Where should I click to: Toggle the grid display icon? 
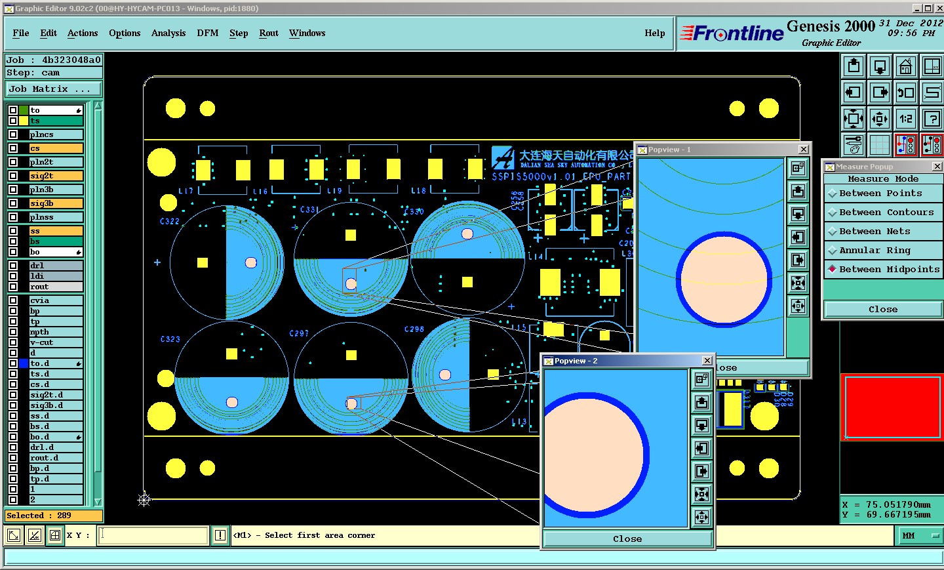click(880, 144)
